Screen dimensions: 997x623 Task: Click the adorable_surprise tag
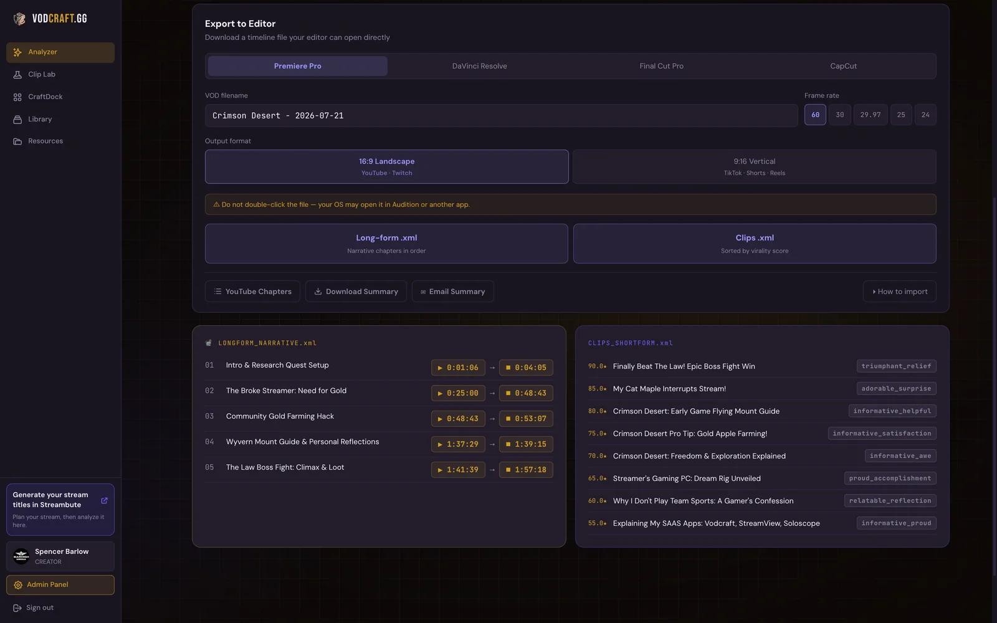pos(896,389)
